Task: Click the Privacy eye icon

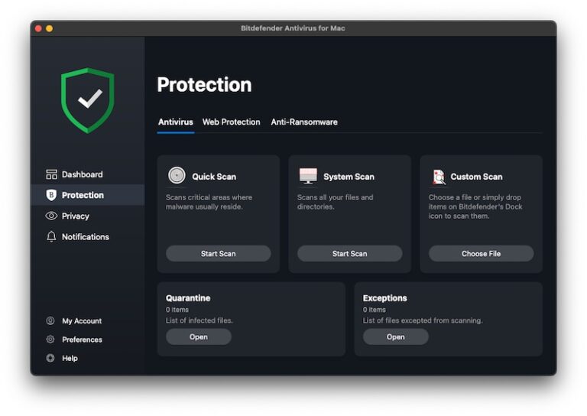Action: click(x=51, y=216)
